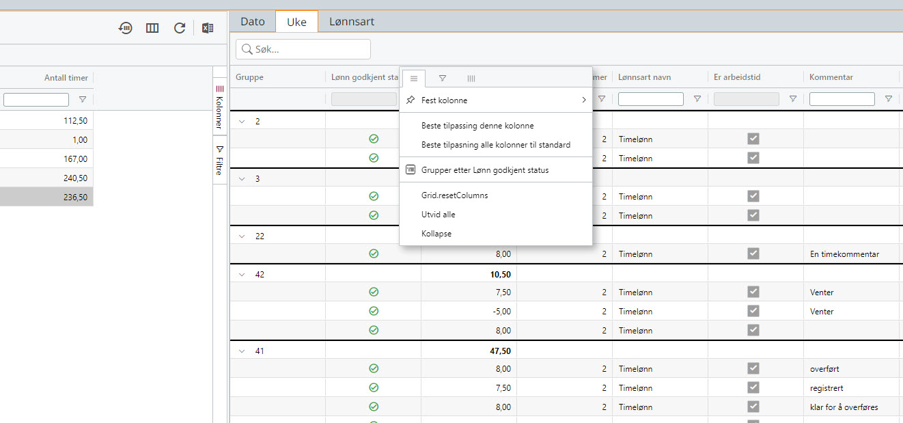The width and height of the screenshot is (903, 423).
Task: Click the group icon beside Grupper etter Lønn godkjent status
Action: tap(411, 169)
